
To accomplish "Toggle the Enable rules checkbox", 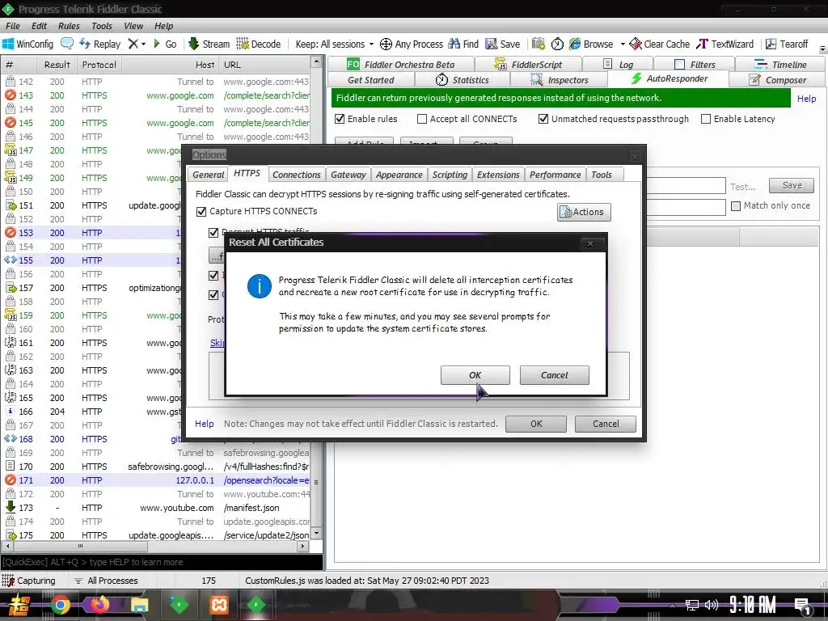I will click(x=340, y=119).
